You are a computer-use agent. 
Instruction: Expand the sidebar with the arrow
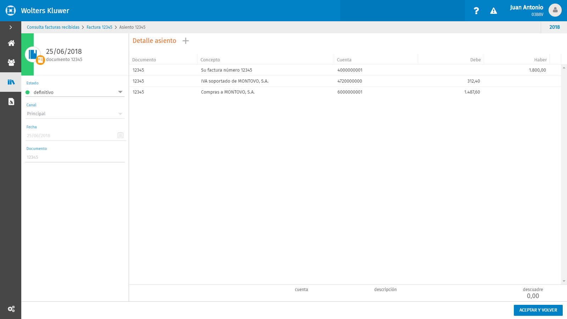[11, 27]
